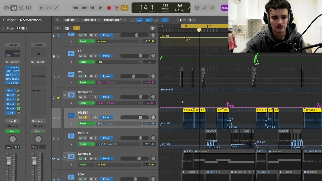Open the UAD Pultec plugin slot
This screenshot has height=181, width=322.
click(13, 75)
